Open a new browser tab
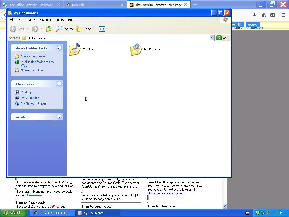 [x=195, y=5]
